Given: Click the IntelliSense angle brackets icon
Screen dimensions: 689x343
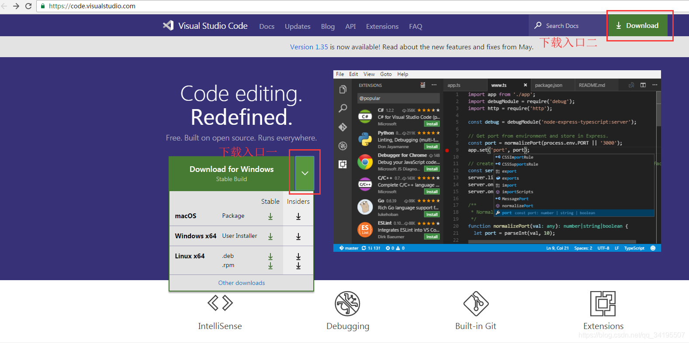Looking at the screenshot, I should [x=220, y=303].
